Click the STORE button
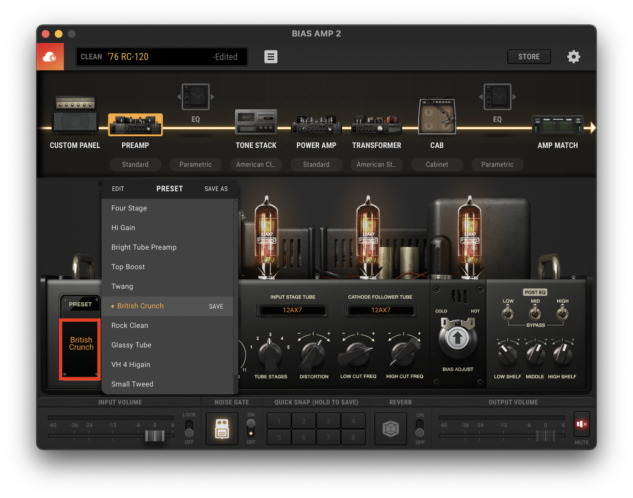The image size is (633, 498). (x=529, y=57)
